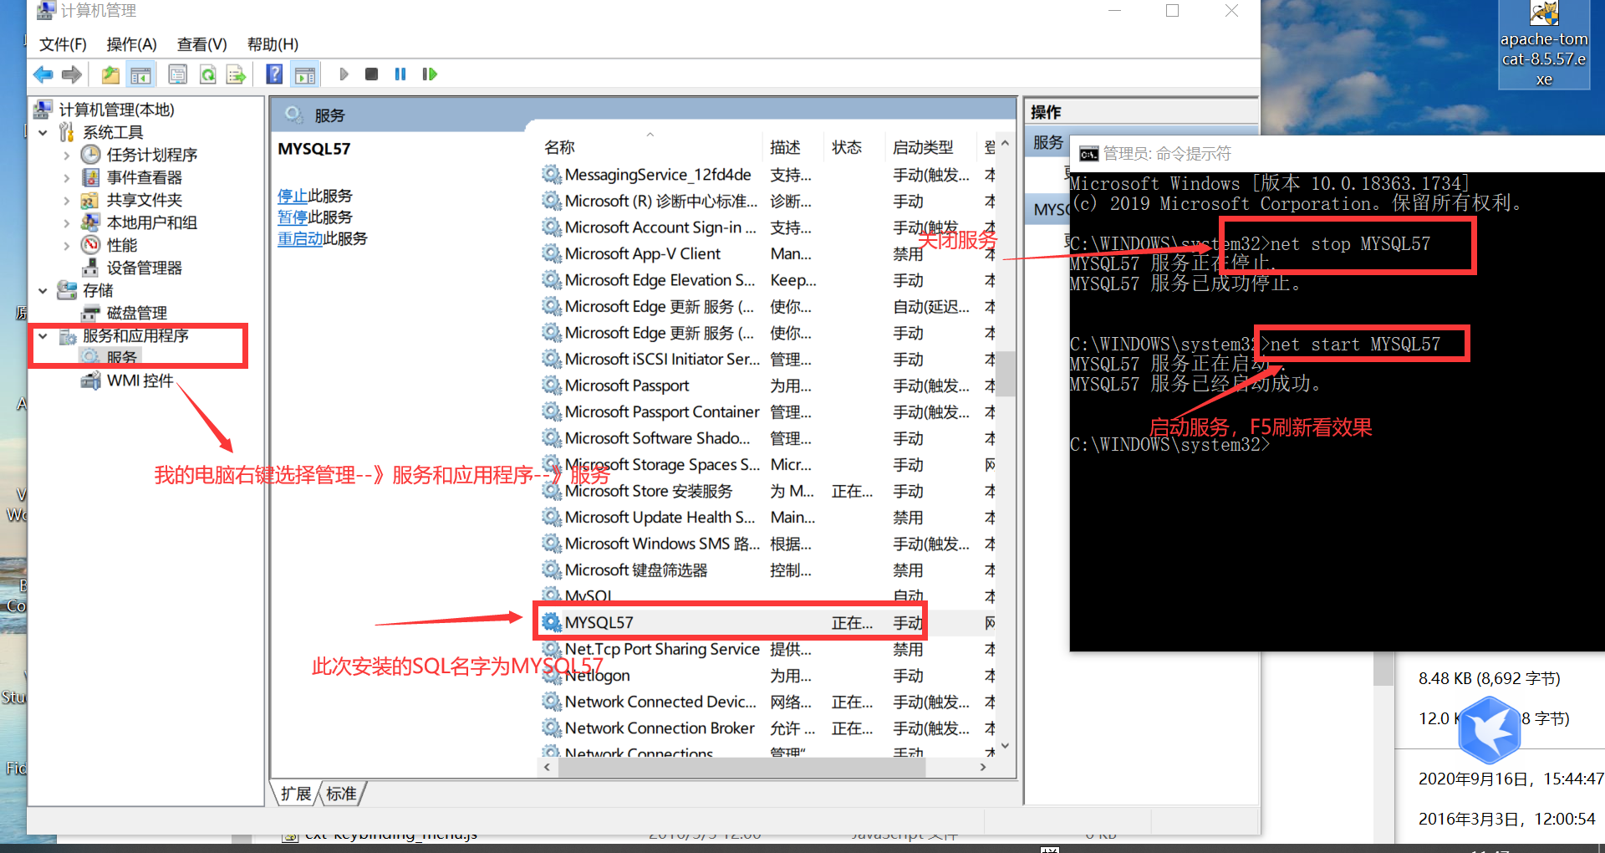The image size is (1605, 853).
Task: Select 计算机管理(本地) root tree node
Action: (x=116, y=110)
